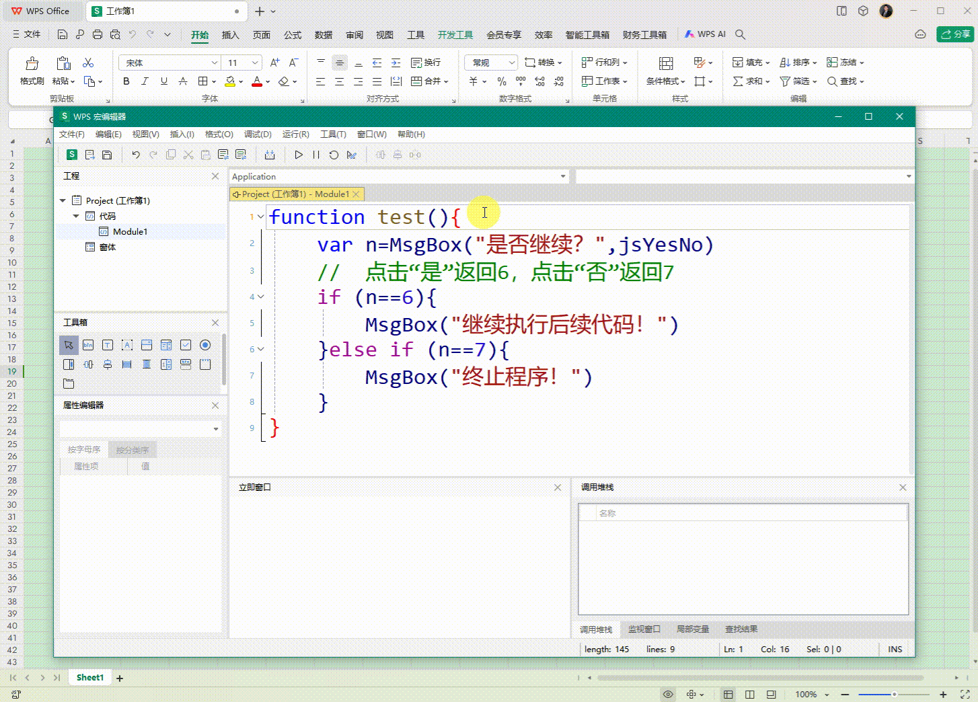Screen dimensions: 978x702
Task: Fold the function test code block at line 1
Action: [261, 217]
